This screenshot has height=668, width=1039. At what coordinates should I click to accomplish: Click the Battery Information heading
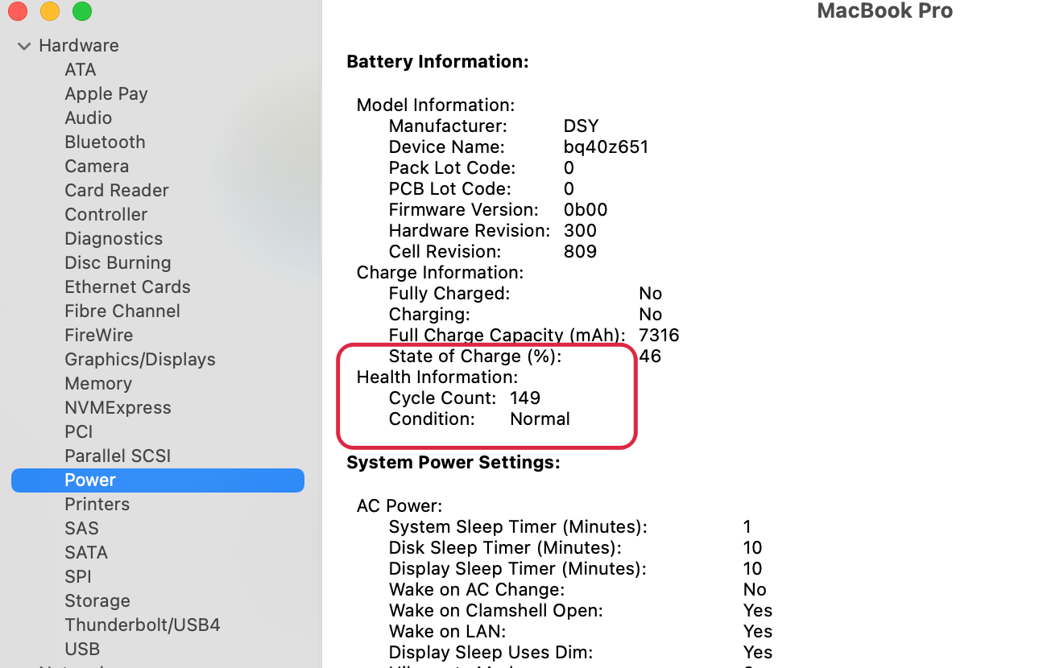[x=437, y=62]
